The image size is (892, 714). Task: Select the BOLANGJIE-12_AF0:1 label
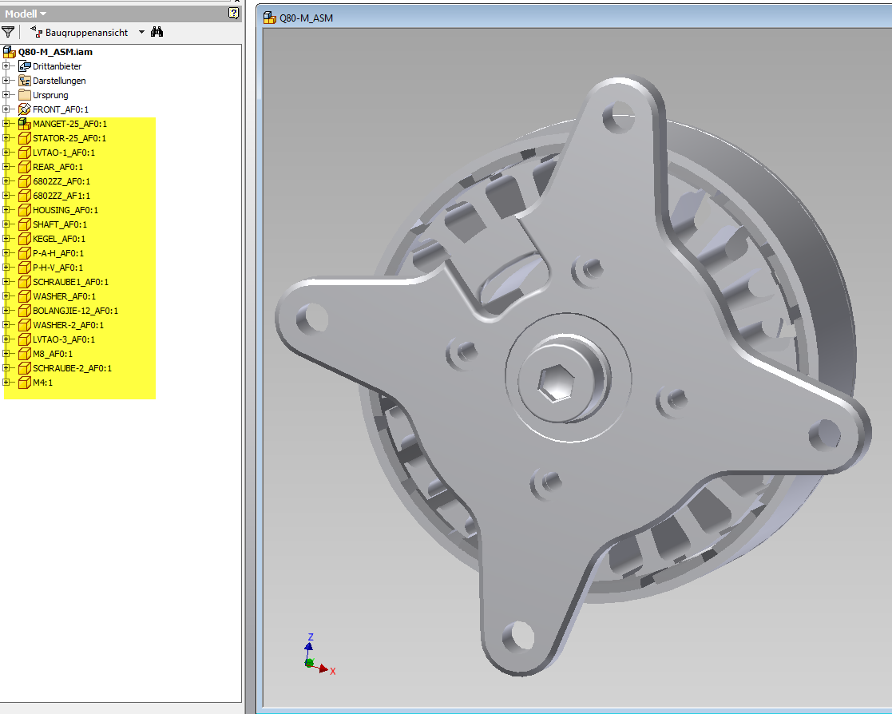pyautogui.click(x=75, y=311)
